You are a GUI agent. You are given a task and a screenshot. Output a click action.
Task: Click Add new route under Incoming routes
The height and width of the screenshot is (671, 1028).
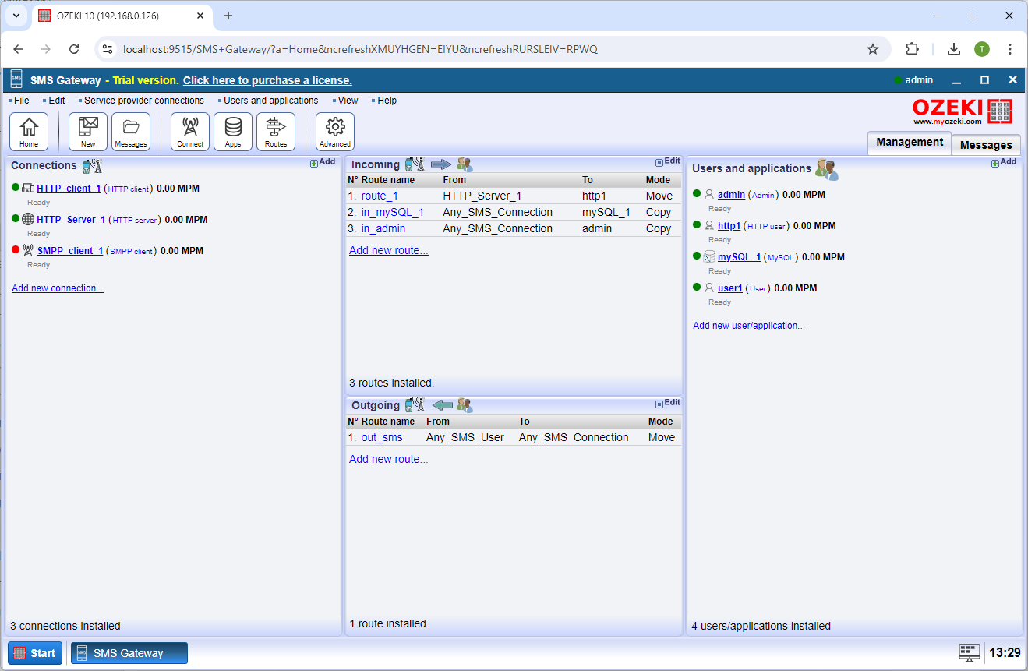point(388,250)
